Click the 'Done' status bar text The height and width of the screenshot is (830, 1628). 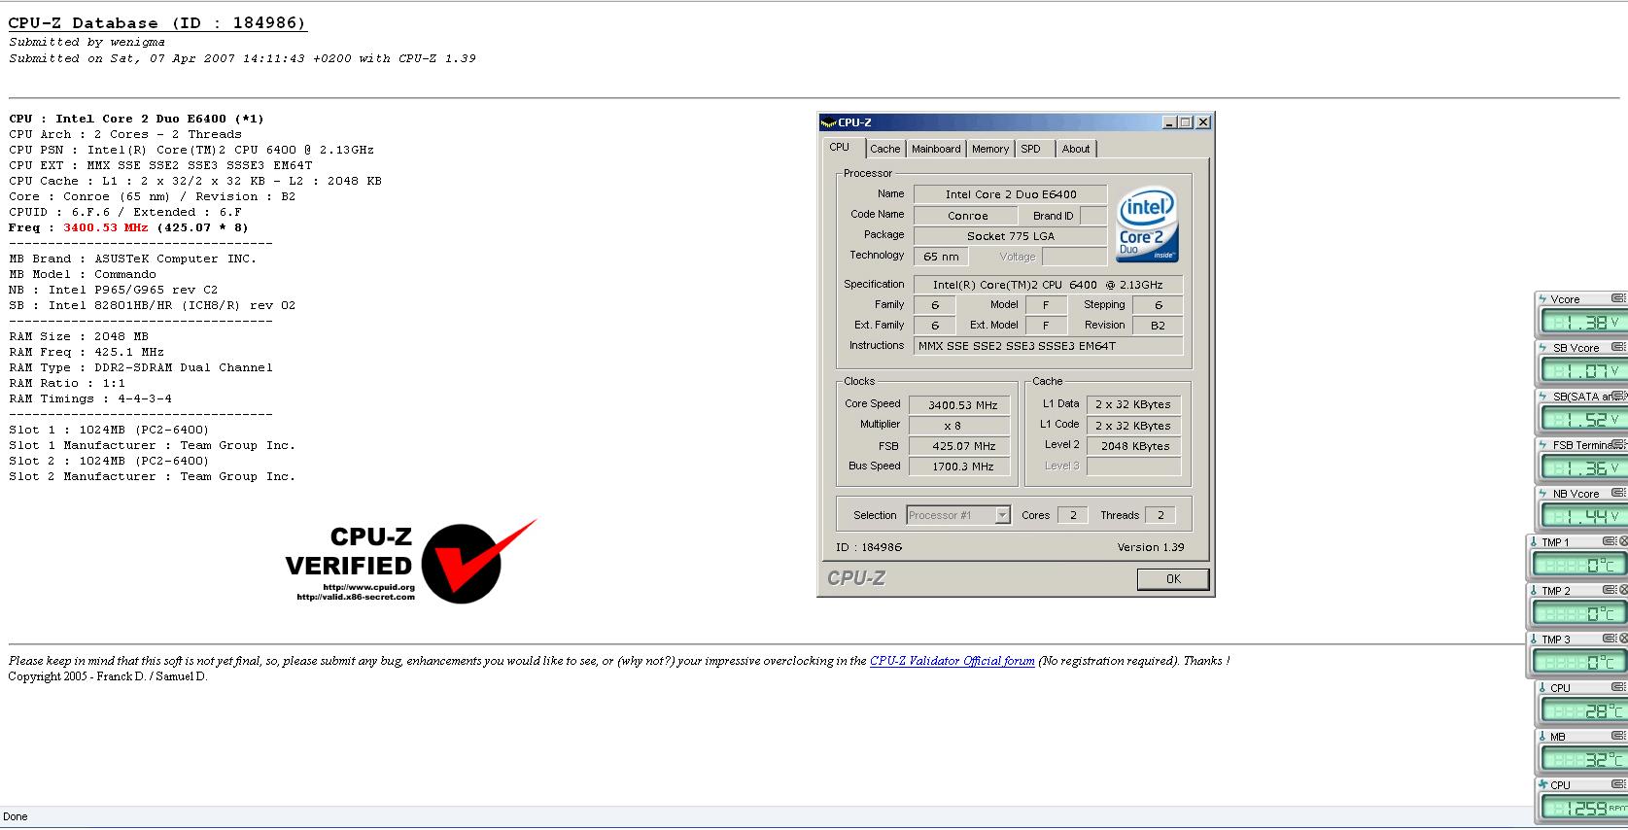[x=16, y=816]
